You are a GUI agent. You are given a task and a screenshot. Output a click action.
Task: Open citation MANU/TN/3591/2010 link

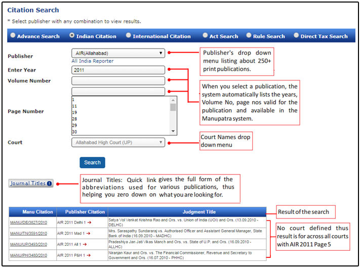pyautogui.click(x=29, y=233)
